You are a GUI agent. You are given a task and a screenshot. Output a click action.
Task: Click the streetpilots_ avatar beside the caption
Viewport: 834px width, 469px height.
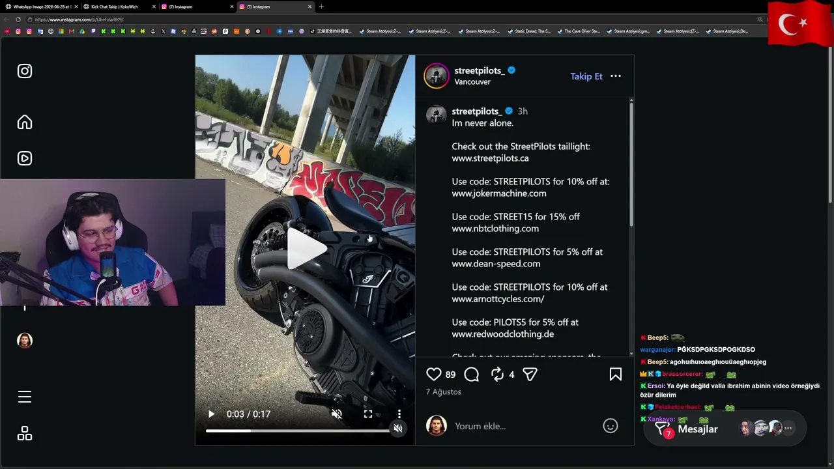point(437,115)
